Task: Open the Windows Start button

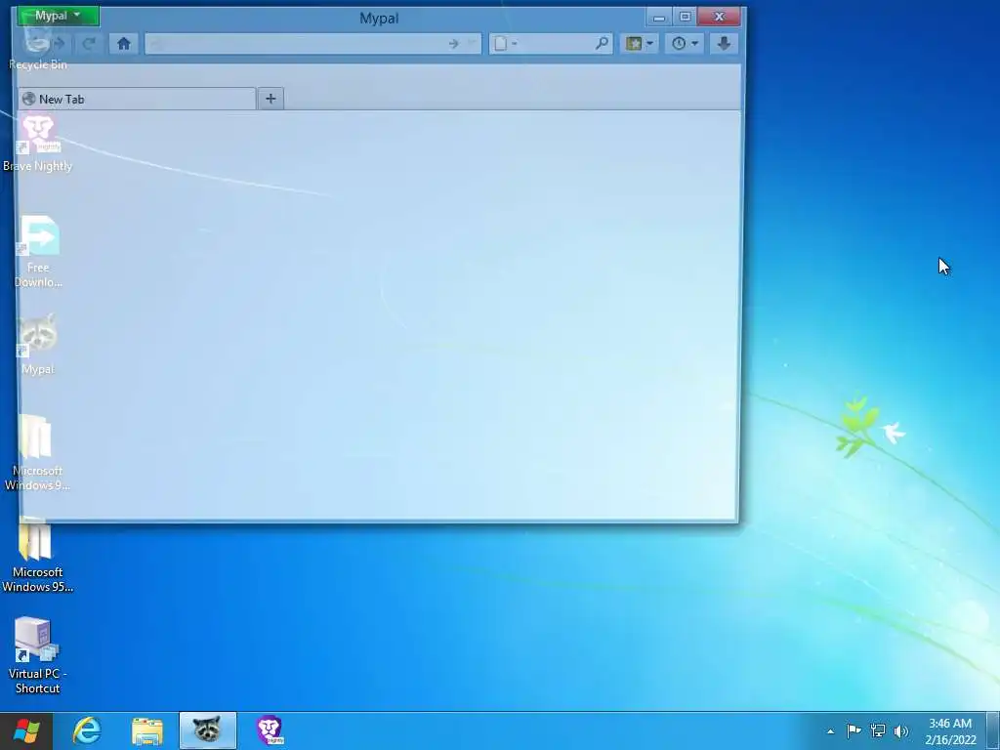Action: (26, 730)
